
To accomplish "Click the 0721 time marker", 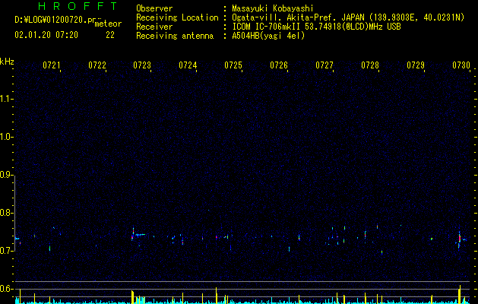I will coord(52,65).
